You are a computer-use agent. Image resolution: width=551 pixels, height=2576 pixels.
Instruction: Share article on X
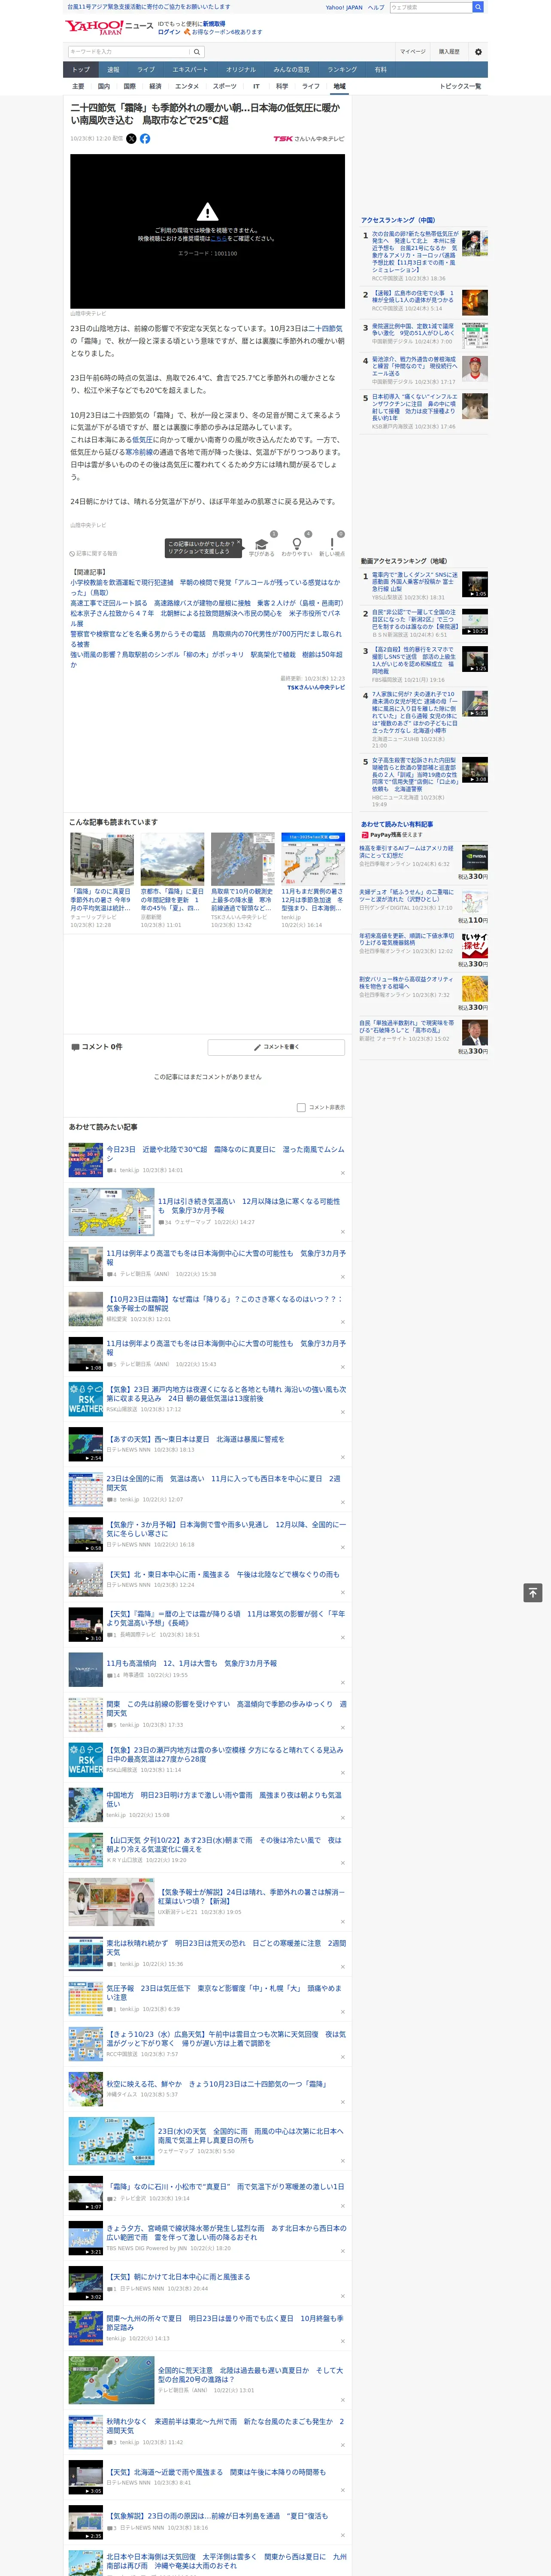131,139
